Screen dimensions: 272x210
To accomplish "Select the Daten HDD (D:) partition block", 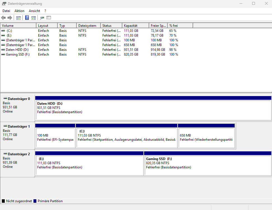I will pyautogui.click(x=153, y=108).
